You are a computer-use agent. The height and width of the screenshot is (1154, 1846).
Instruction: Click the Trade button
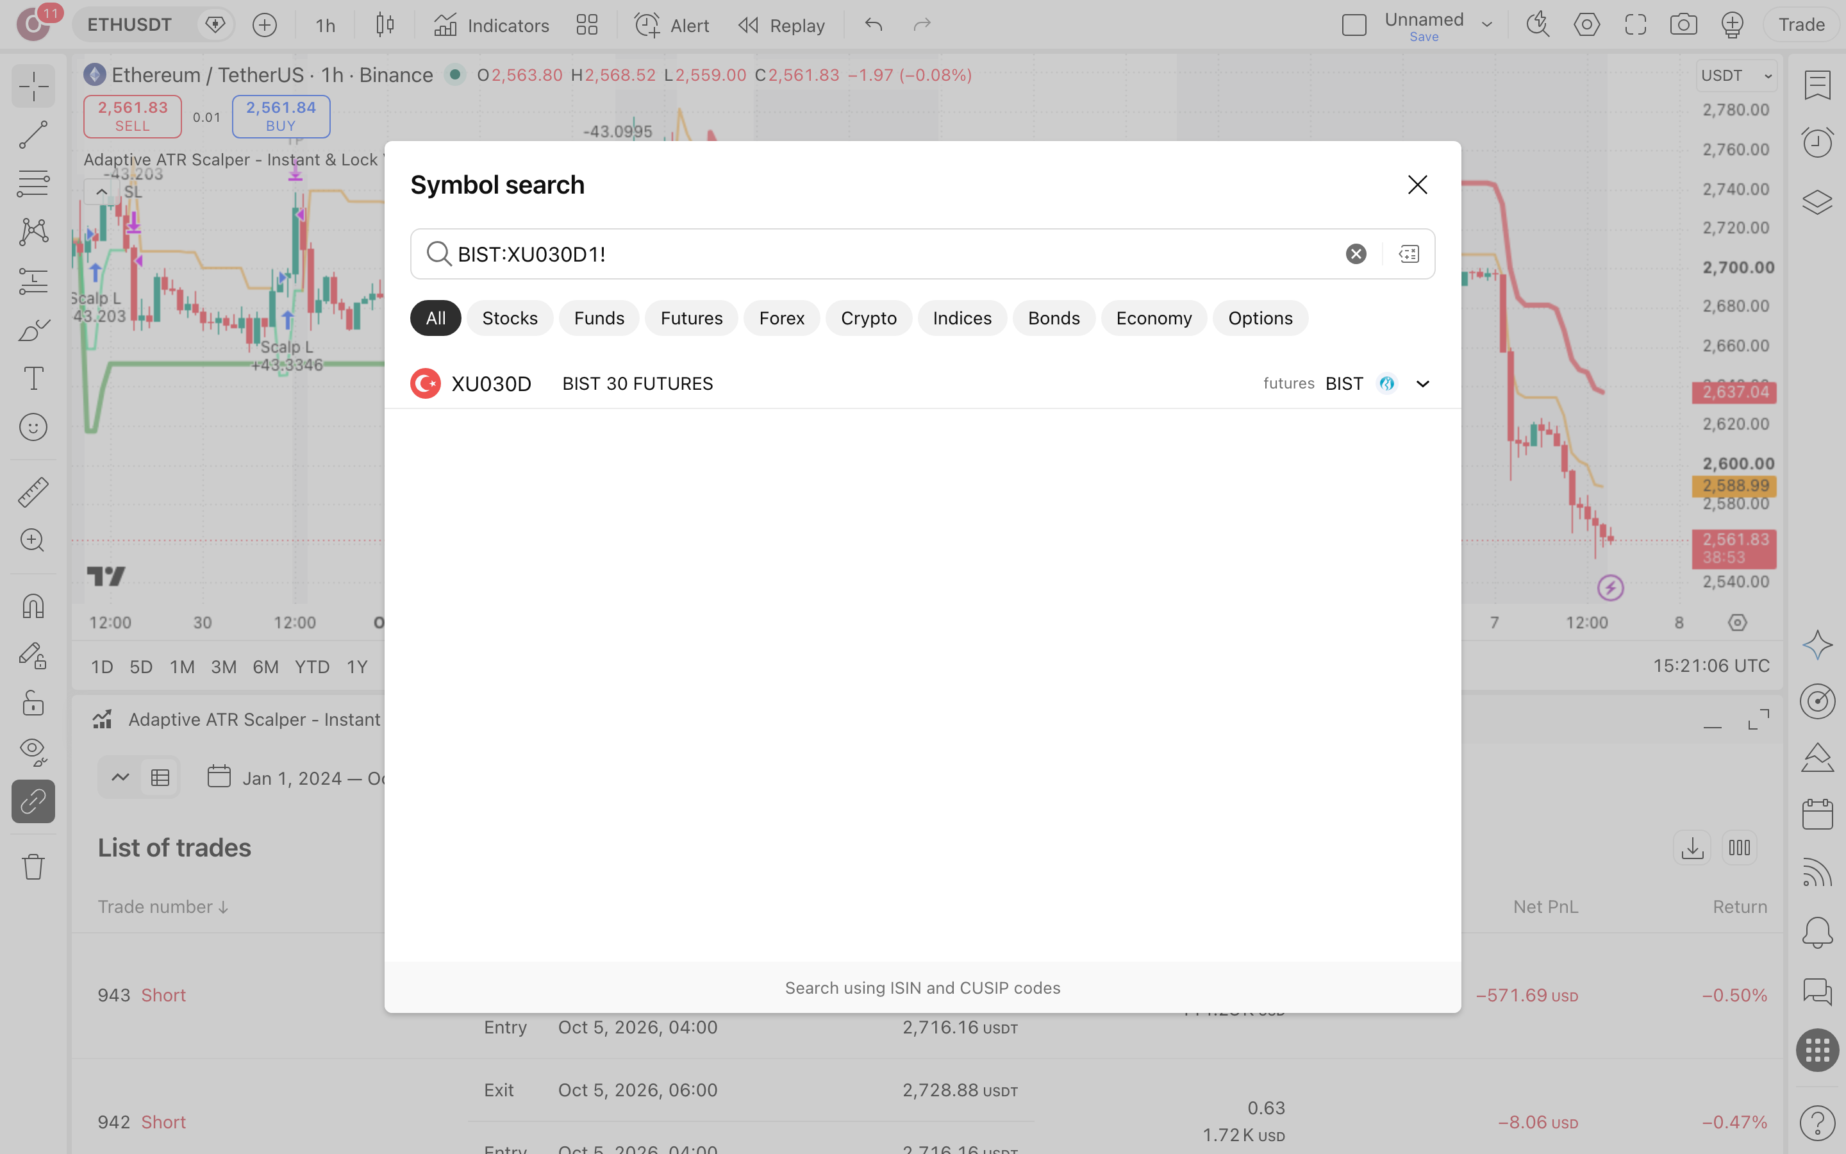1801,25
